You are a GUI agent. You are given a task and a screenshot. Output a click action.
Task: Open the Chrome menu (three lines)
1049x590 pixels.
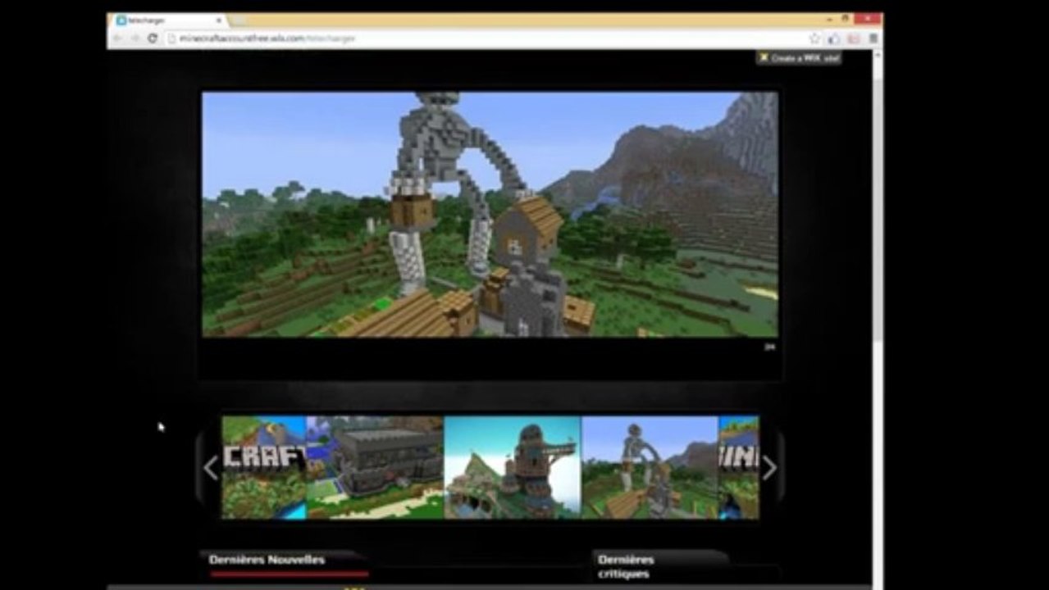pos(873,39)
